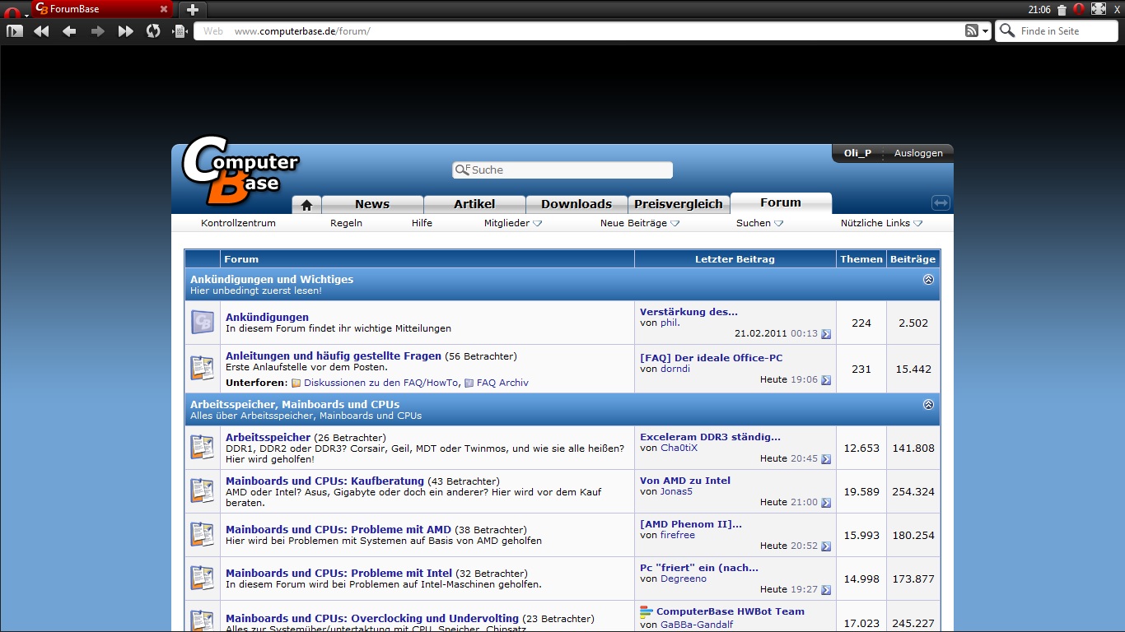The height and width of the screenshot is (632, 1125).
Task: Open the closed tabs trash icon
Action: pyautogui.click(x=1062, y=10)
